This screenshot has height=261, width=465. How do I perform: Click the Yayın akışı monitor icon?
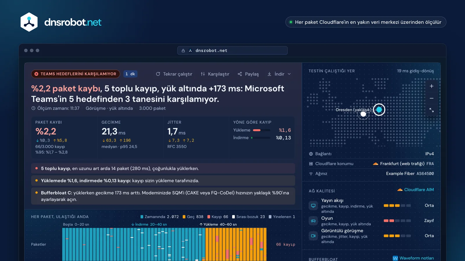313,206
